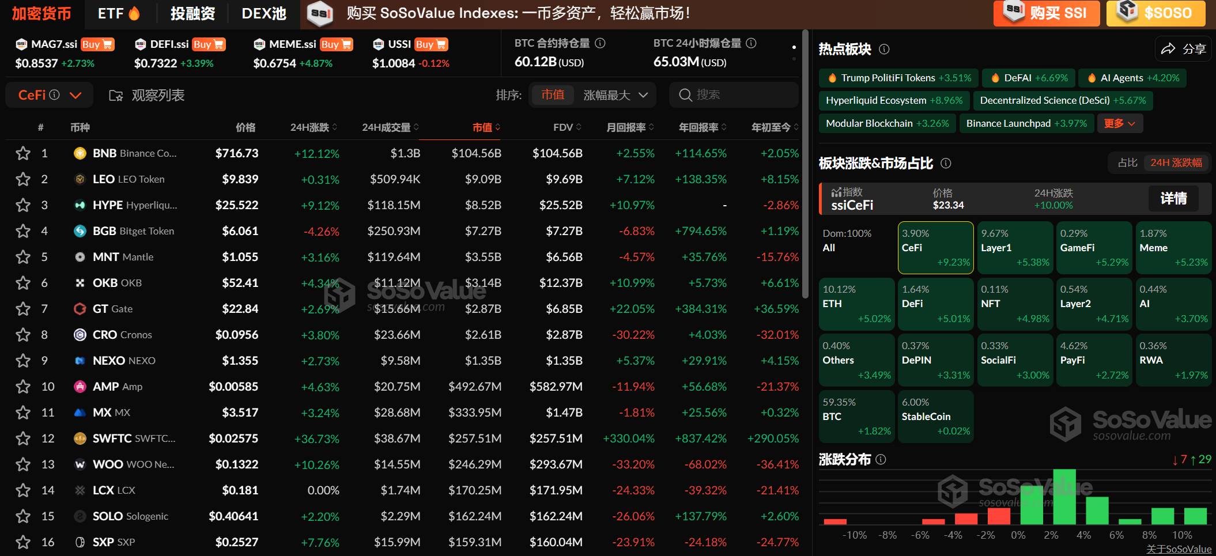Click the Hyperliquid HYPE coin logo
This screenshot has height=556, width=1216.
[x=80, y=205]
